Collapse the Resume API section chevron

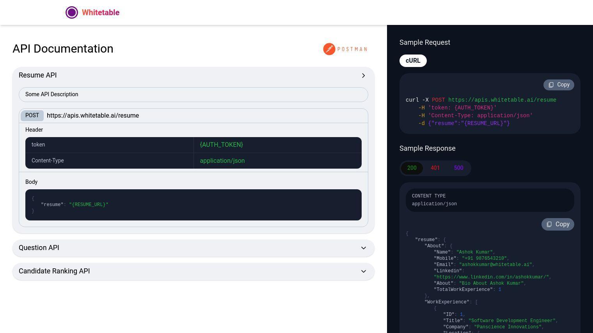[x=364, y=76]
